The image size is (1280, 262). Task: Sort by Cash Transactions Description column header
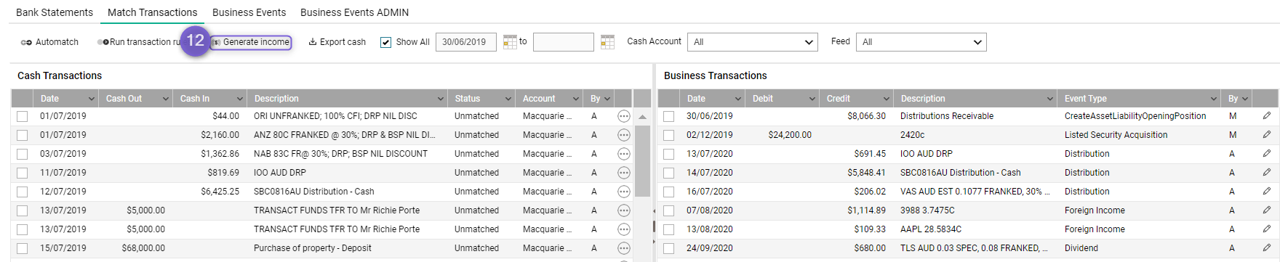coord(276,99)
